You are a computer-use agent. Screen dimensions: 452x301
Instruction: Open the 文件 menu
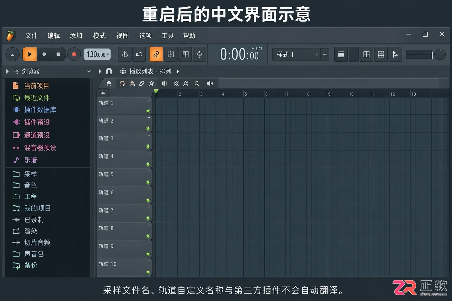[31, 35]
